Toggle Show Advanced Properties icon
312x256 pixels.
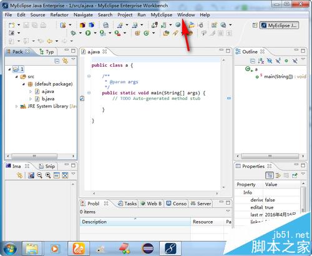click(x=278, y=175)
